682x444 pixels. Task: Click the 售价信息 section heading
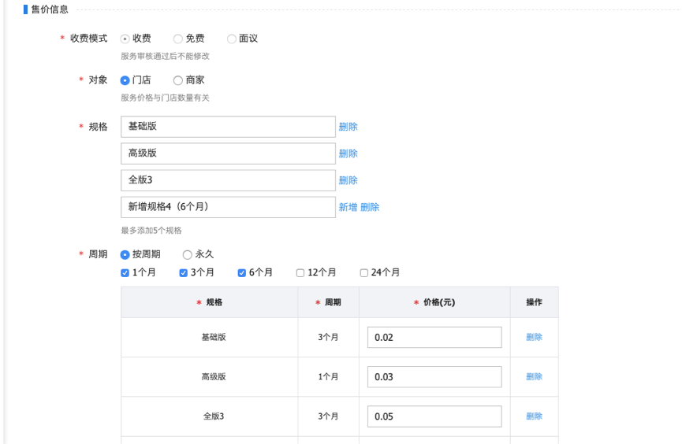(50, 9)
